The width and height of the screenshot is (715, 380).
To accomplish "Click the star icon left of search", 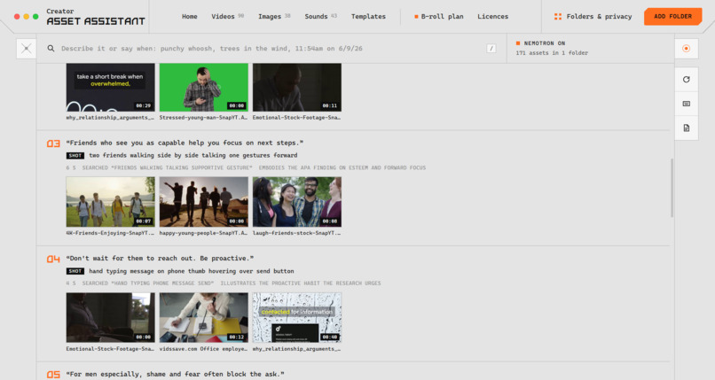I will 26,48.
